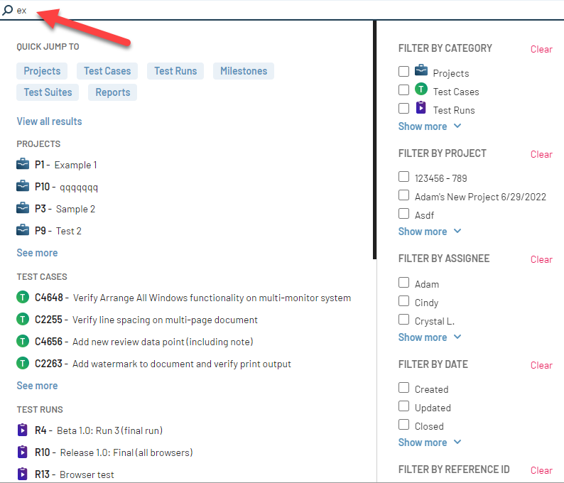Click the green T icon for C2255
Viewport: 564px width, 483px height.
[23, 320]
